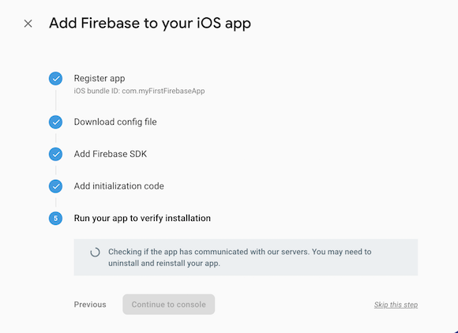Click the Add Firebase to your iOS app heading
The height and width of the screenshot is (333, 458).
[150, 24]
